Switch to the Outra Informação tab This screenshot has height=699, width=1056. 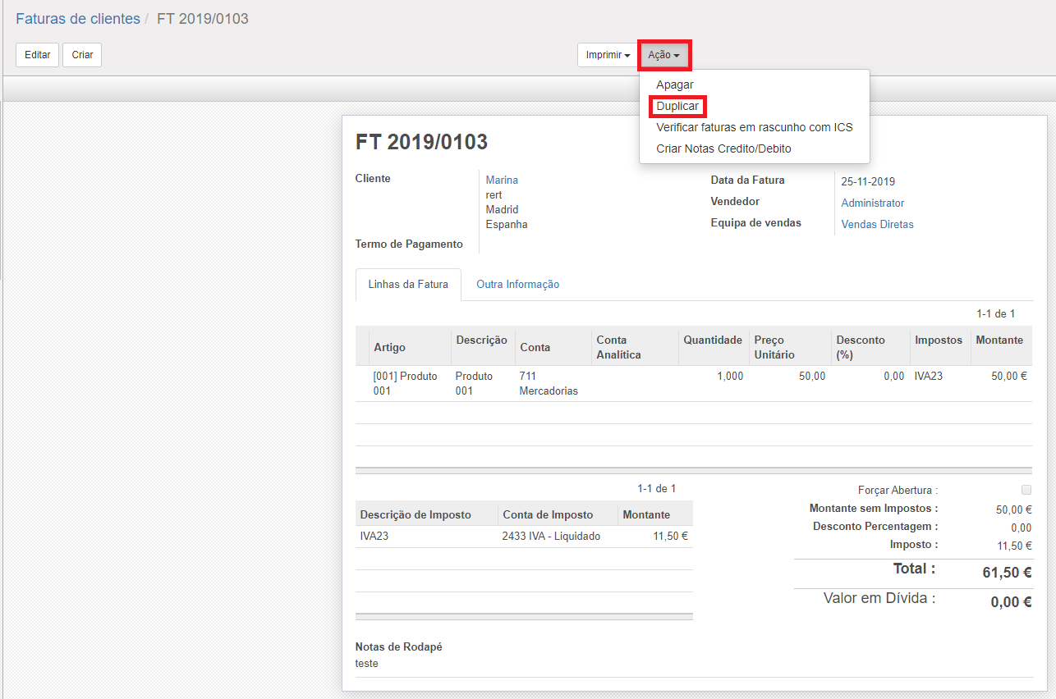(517, 284)
